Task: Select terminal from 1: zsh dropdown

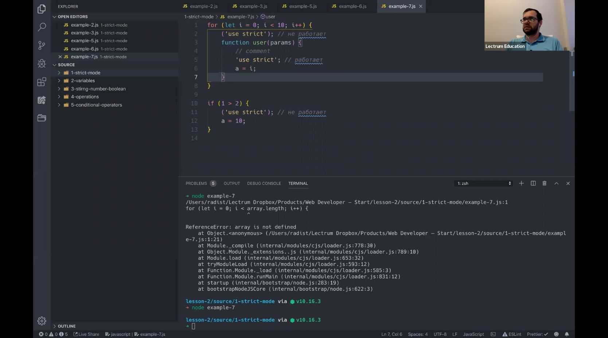Action: coord(484,183)
